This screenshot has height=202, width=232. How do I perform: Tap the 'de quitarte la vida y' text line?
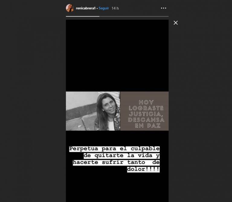pos(122,156)
